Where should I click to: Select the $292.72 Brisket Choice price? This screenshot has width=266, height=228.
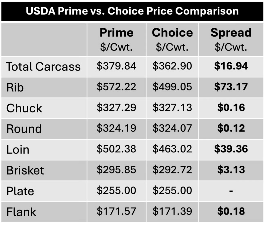[x=172, y=170]
